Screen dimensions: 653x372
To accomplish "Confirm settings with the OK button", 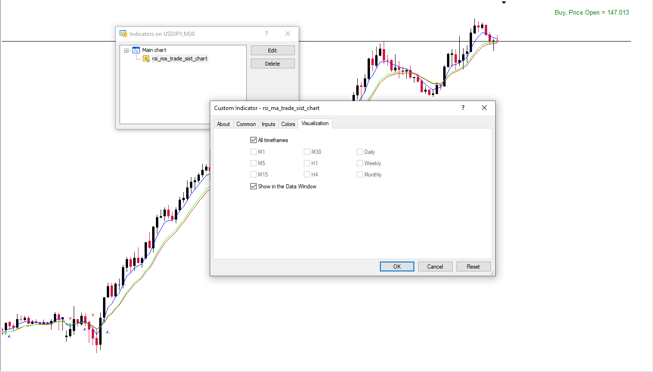I will pos(397,267).
